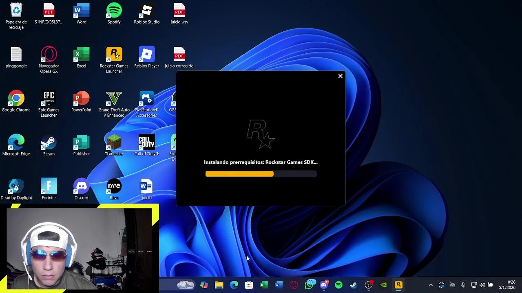Viewport: 522px width, 293px height.
Task: Click the webcam overlay thumbnail
Action: (x=80, y=249)
